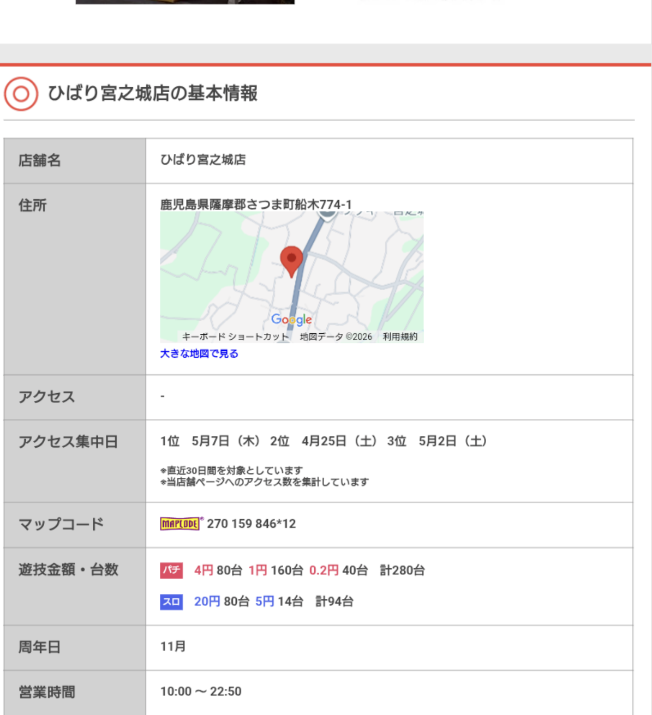This screenshot has height=715, width=652.
Task: Select the 4円 pachinko rate text
Action: [204, 570]
